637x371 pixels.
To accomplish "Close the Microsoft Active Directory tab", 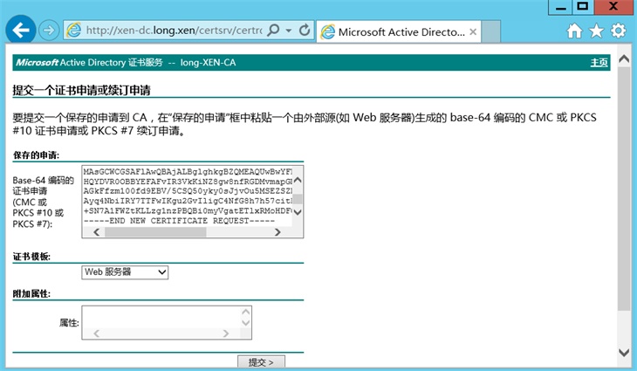I will (473, 31).
